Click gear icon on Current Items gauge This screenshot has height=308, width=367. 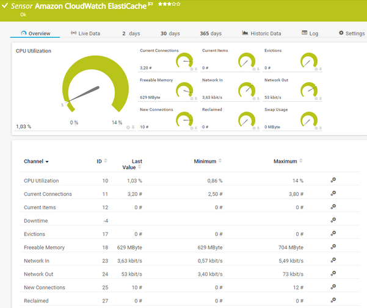(254, 69)
